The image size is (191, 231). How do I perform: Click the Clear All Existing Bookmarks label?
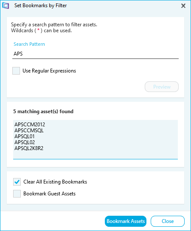coord(55,182)
